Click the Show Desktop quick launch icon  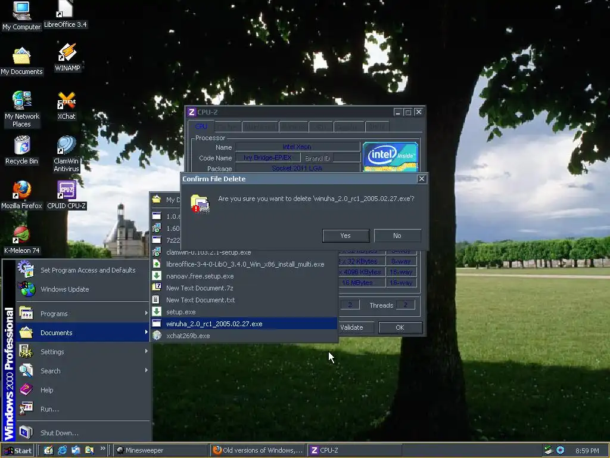[48, 450]
